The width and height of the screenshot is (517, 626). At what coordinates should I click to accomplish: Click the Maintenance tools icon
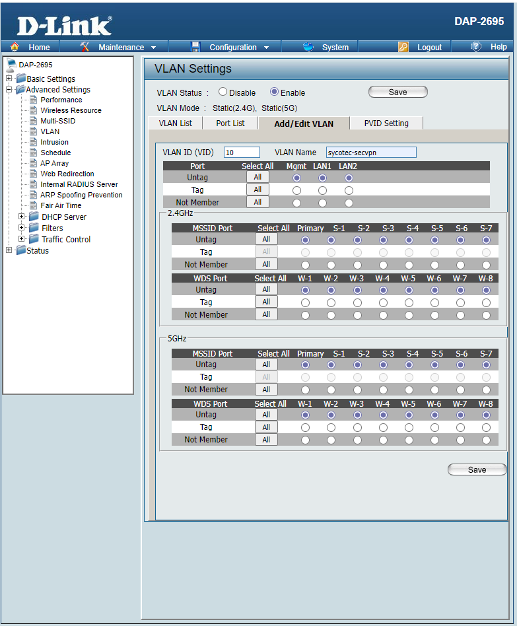[85, 47]
